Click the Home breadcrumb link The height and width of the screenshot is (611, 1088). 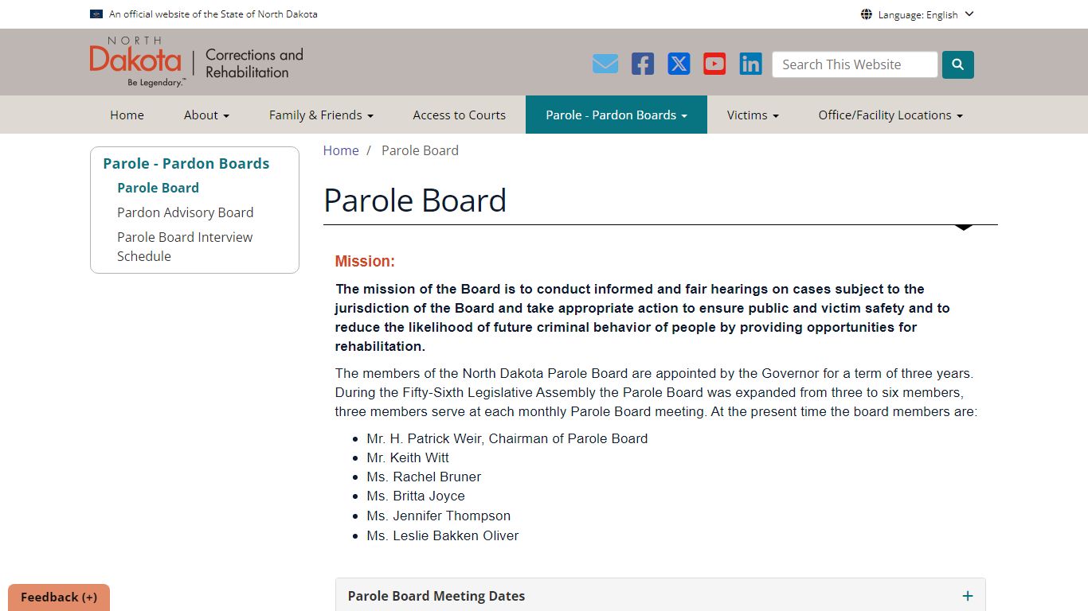(x=341, y=150)
